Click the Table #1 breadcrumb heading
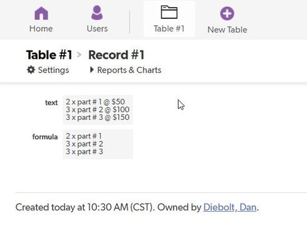307x226 pixels. pyautogui.click(x=49, y=55)
